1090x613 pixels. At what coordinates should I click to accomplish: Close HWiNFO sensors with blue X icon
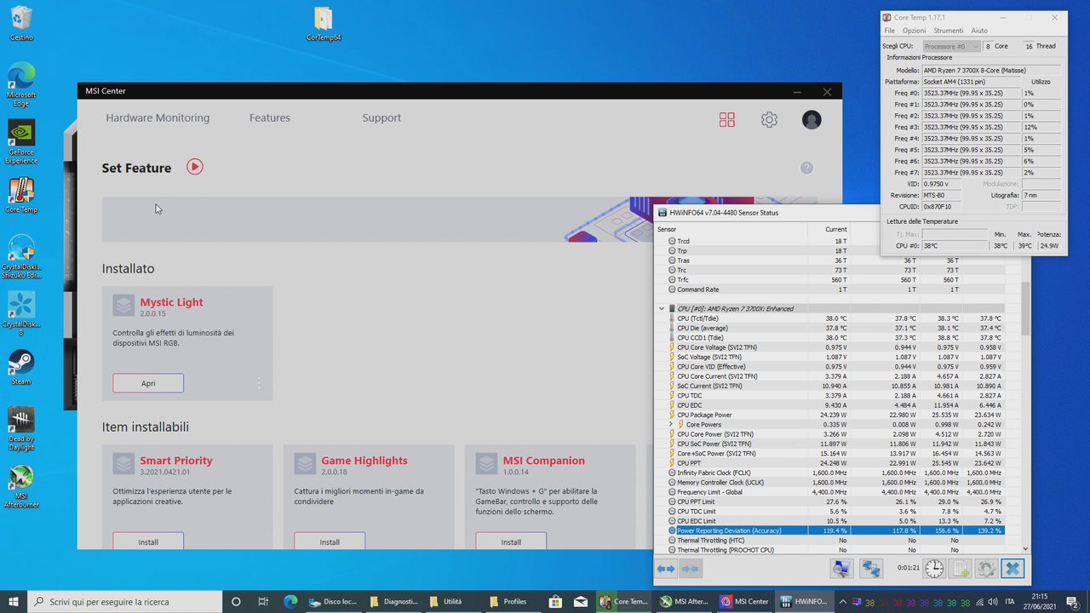(1012, 568)
